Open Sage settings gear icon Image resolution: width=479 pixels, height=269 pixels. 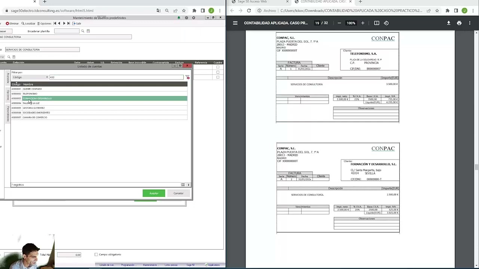(x=193, y=18)
